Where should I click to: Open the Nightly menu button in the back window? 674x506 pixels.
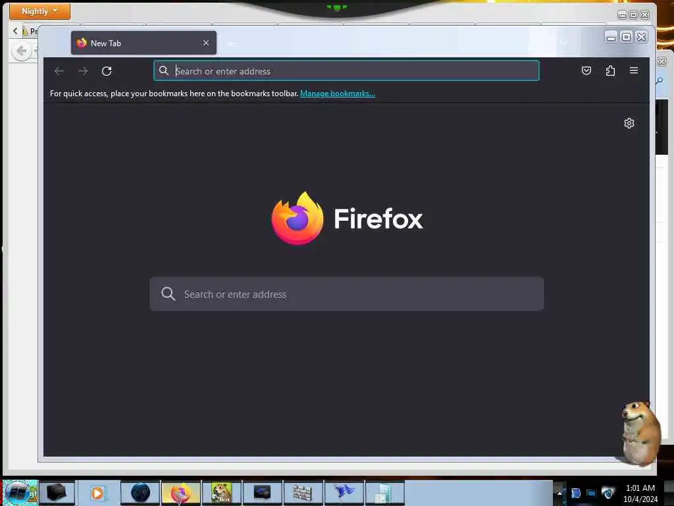click(39, 11)
